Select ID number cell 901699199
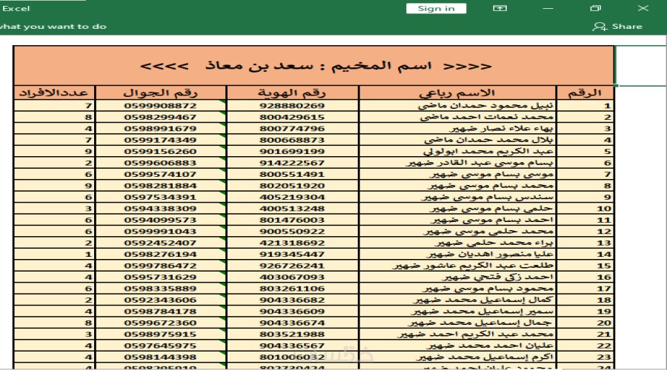 (292, 151)
